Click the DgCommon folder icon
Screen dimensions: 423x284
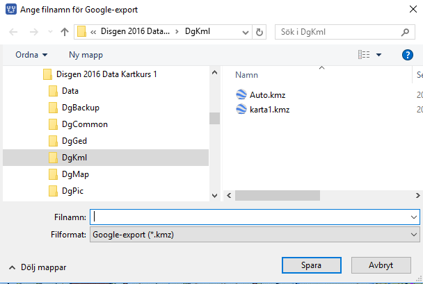click(53, 124)
